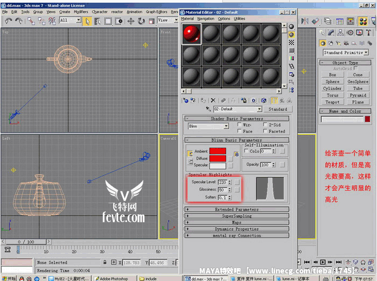The image size is (377, 281).
Task: Open Material Editor's Utilities menu
Action: pyautogui.click(x=240, y=18)
